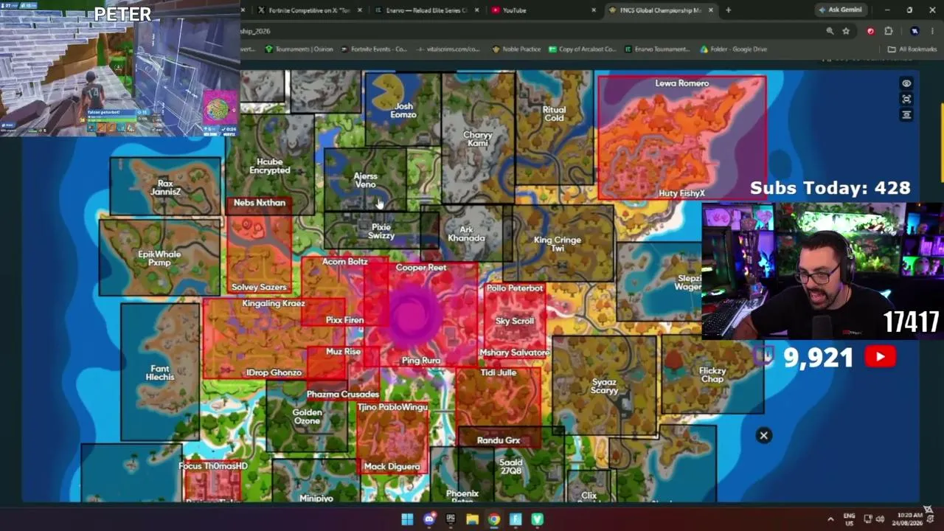Open the vitalscrims.com bookmark
The width and height of the screenshot is (944, 531).
[448, 49]
